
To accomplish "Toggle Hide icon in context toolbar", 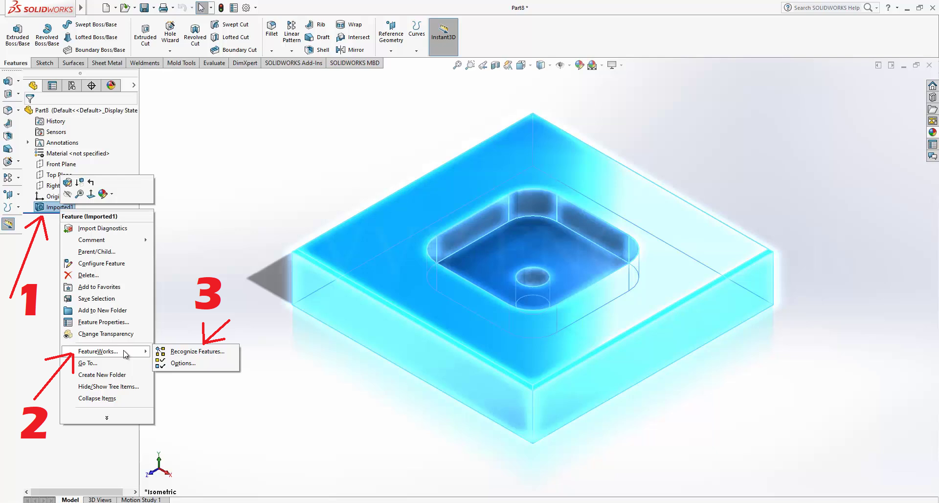I will pos(67,194).
